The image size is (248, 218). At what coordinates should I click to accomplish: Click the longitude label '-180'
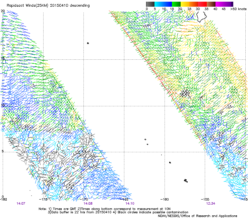tap(3, 199)
